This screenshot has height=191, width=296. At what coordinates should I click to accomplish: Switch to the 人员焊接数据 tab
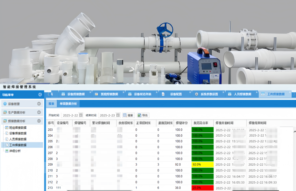(242, 94)
